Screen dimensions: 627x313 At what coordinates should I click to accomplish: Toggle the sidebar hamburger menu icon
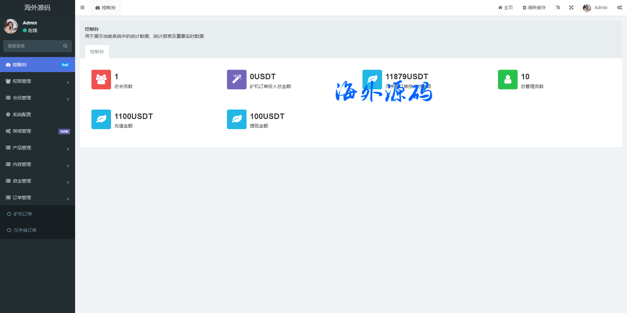82,7
